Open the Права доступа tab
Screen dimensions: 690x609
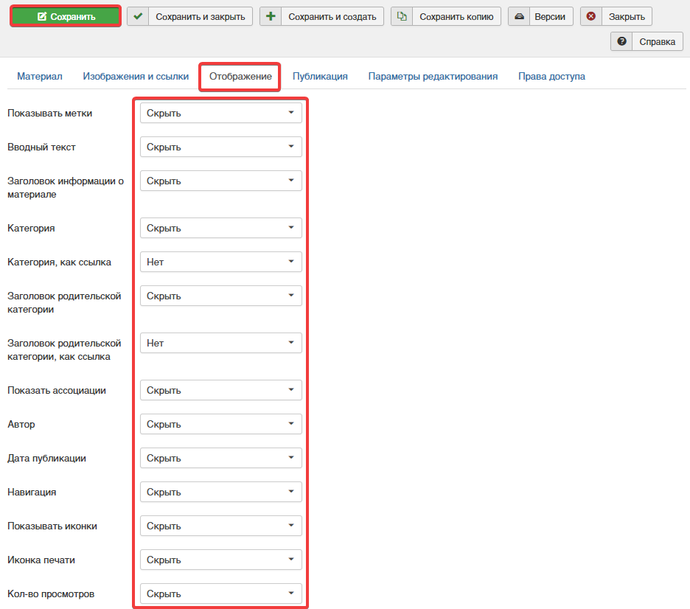point(551,76)
